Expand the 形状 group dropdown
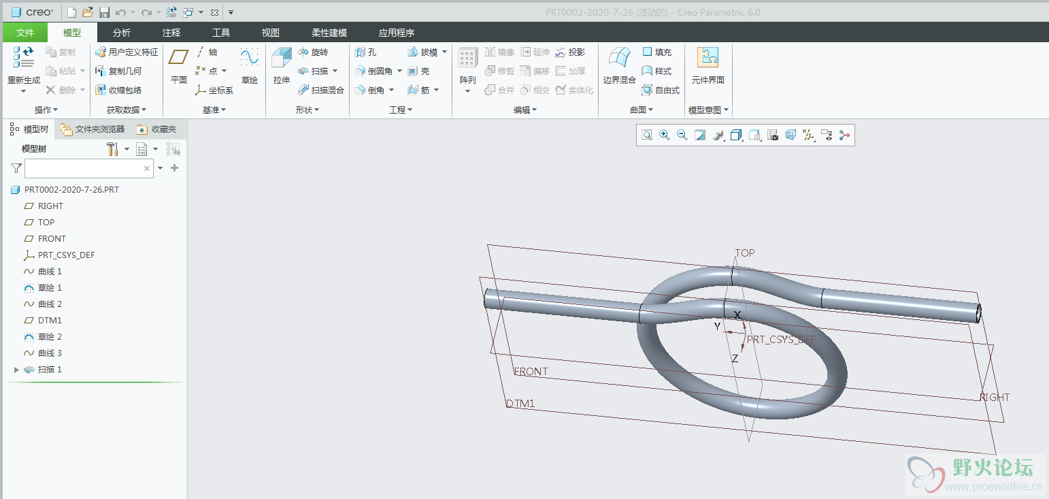Screen dimensions: 1049x499 pyautogui.click(x=307, y=110)
